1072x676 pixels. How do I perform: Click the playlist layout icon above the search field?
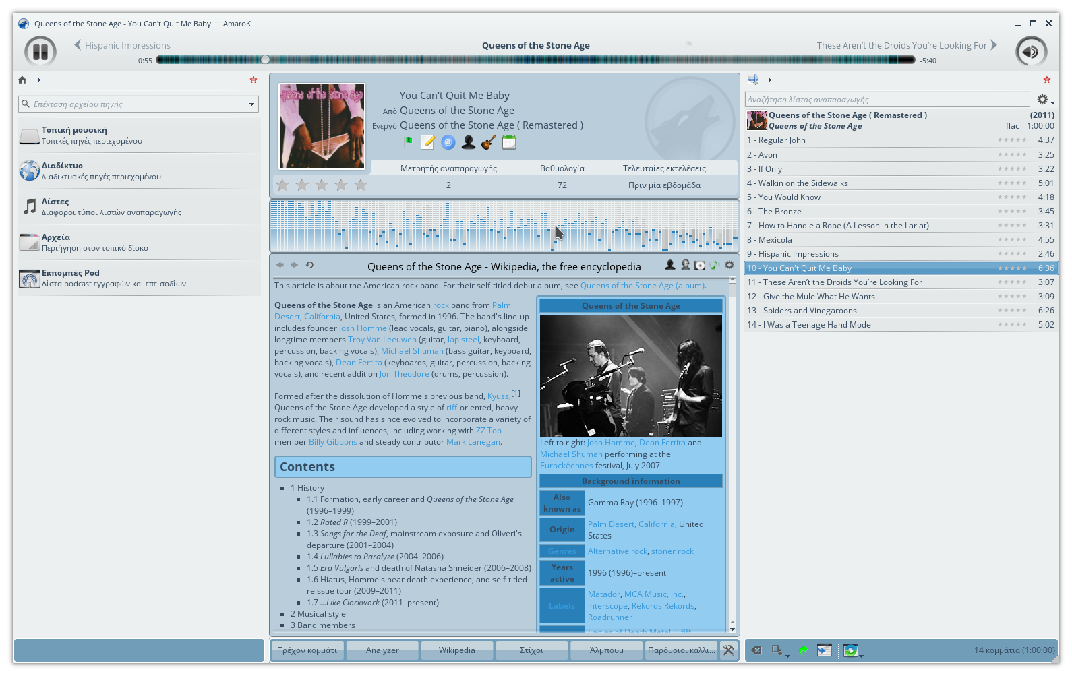point(753,80)
